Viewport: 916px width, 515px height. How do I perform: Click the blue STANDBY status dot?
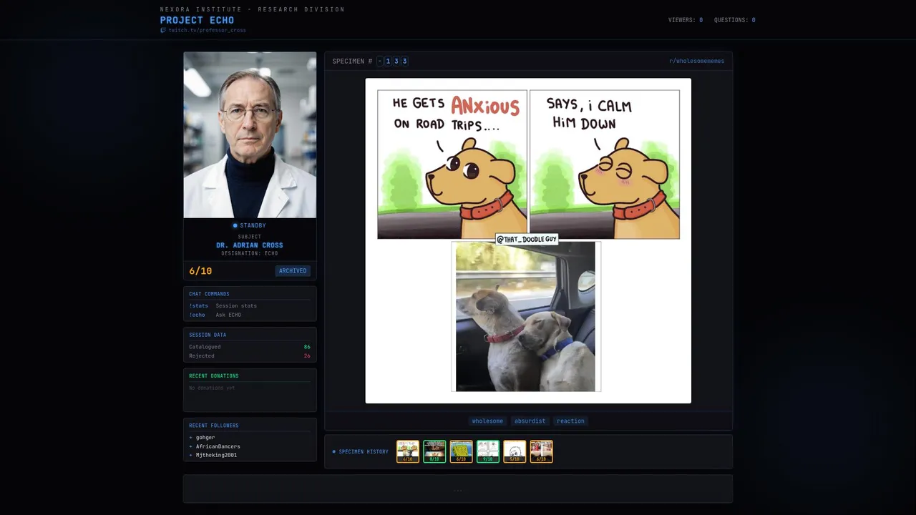click(x=235, y=225)
